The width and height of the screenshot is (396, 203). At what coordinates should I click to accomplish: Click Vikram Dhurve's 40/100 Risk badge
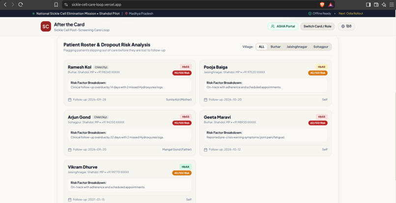pos(182,173)
